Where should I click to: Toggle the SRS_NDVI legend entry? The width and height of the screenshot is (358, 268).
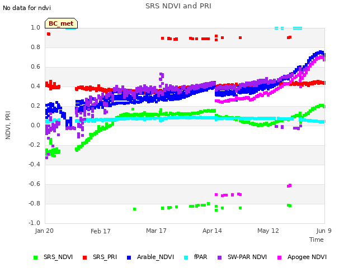click(53, 257)
